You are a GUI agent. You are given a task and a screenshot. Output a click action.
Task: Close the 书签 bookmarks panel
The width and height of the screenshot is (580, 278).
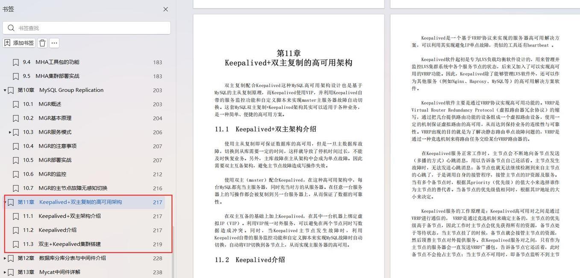pos(166,9)
